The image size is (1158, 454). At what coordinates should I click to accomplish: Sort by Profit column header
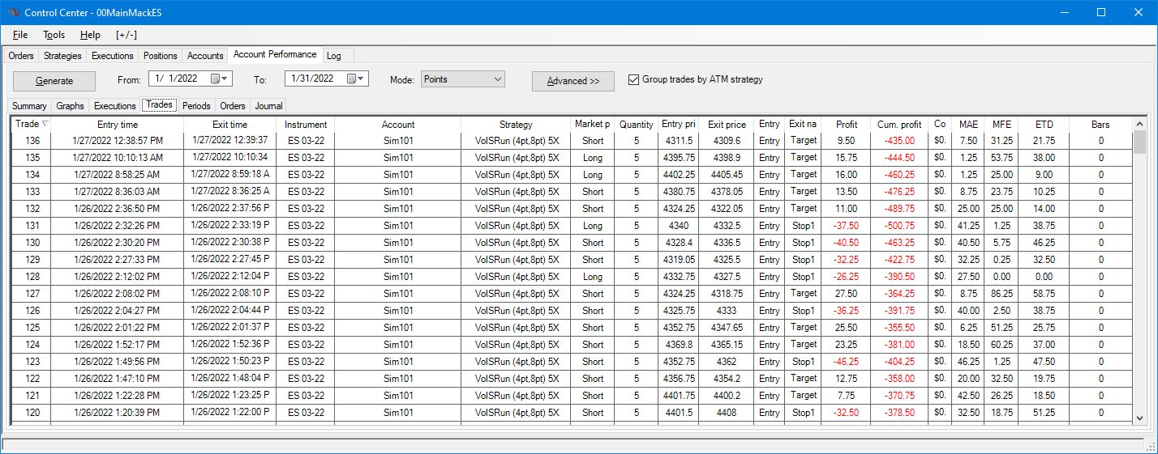click(846, 125)
